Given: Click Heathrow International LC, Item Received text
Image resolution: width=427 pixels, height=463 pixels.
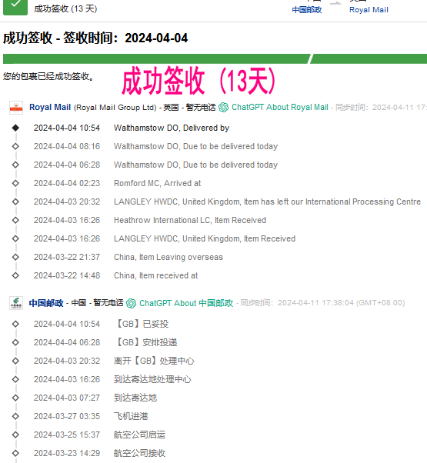Looking at the screenshot, I should 190,220.
